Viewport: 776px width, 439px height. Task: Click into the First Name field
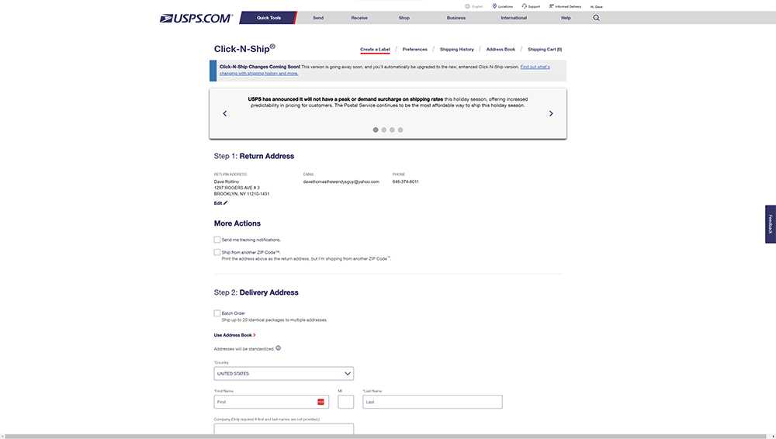271,402
